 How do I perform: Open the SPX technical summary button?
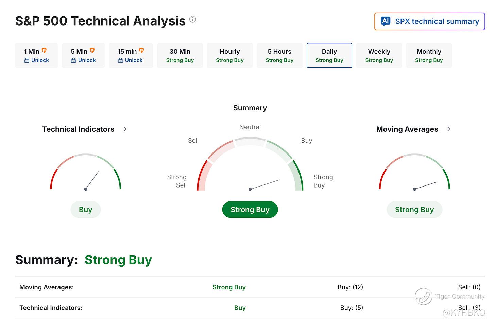pos(430,21)
